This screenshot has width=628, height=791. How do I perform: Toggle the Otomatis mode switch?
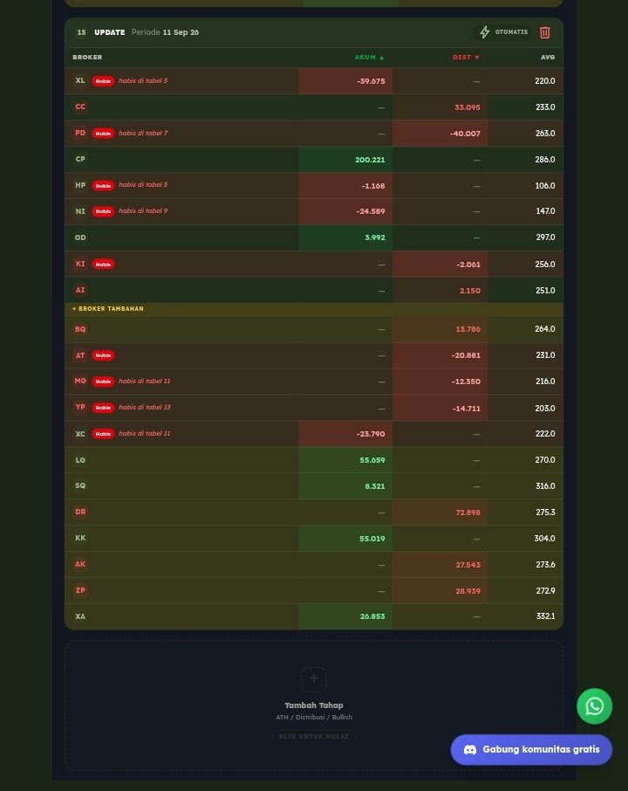503,32
